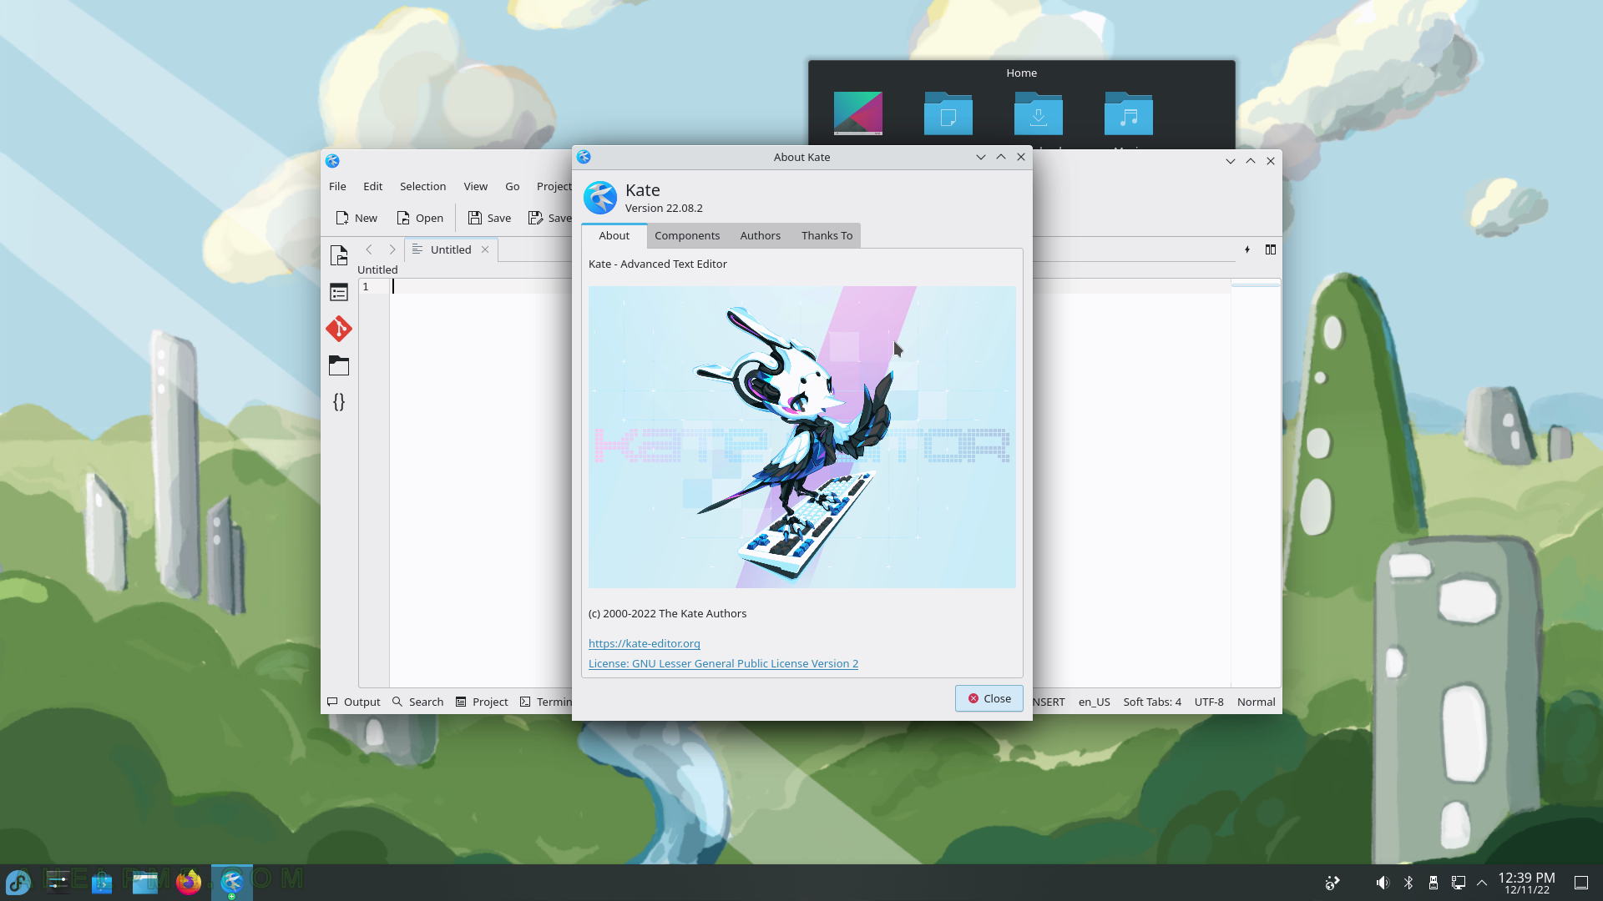The width and height of the screenshot is (1603, 901).
Task: Open the Filesystem Browser sidebar panel
Action: [x=339, y=365]
